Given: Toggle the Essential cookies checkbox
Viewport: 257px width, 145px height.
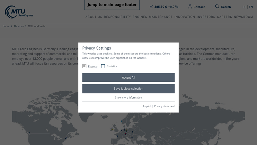Looking at the screenshot, I should coord(84,66).
